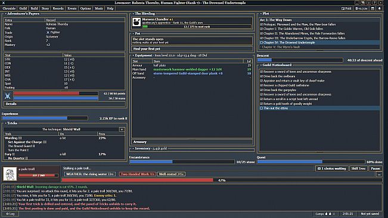388x218 pixels.
Task: Expand the Inventory section
Action: pyautogui.click(x=133, y=148)
